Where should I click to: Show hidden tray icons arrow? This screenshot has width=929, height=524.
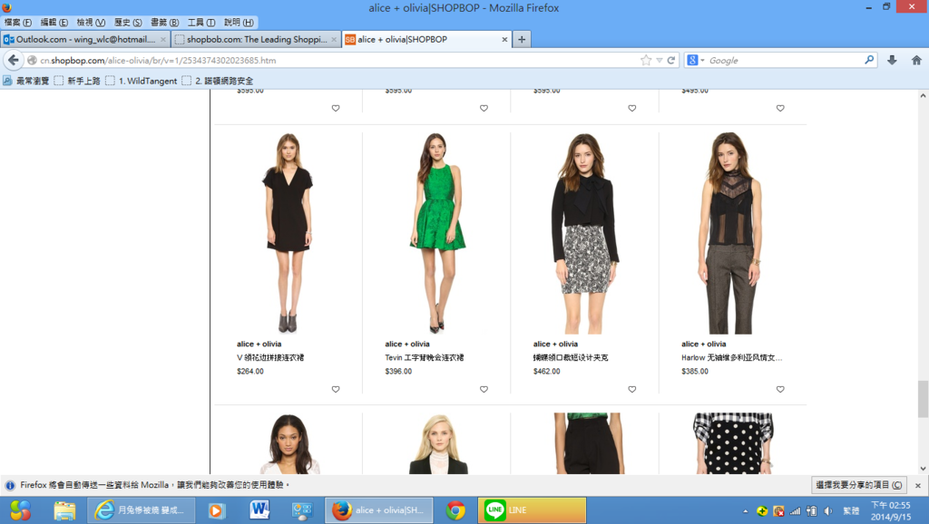746,511
